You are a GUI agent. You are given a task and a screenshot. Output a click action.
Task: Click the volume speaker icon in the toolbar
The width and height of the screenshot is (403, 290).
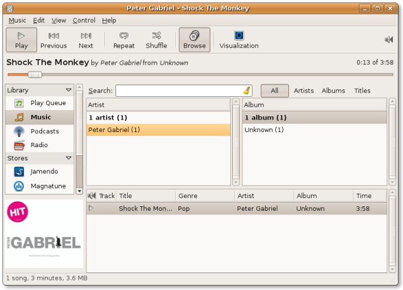pyautogui.click(x=389, y=40)
